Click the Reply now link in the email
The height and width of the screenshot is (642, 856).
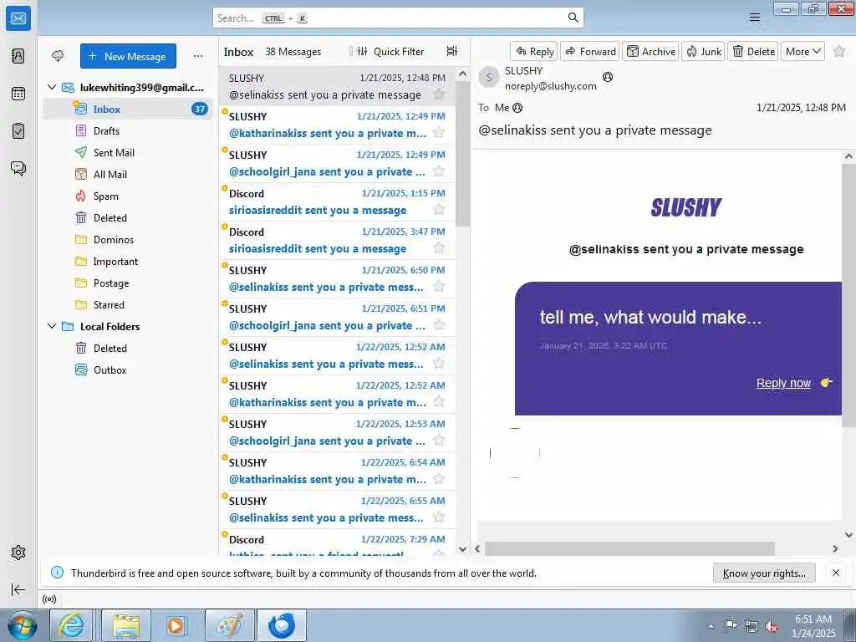pos(782,383)
